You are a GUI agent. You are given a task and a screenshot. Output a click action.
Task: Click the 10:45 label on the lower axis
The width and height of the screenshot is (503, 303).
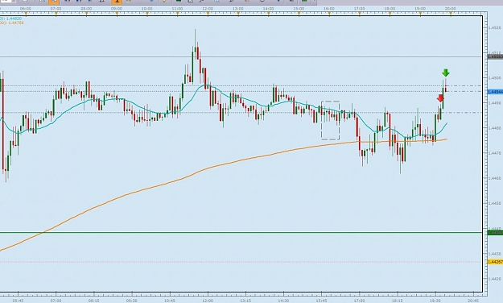click(170, 301)
